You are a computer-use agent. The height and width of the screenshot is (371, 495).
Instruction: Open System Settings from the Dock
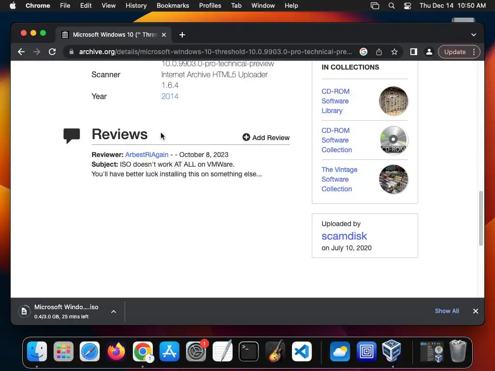[x=196, y=351]
